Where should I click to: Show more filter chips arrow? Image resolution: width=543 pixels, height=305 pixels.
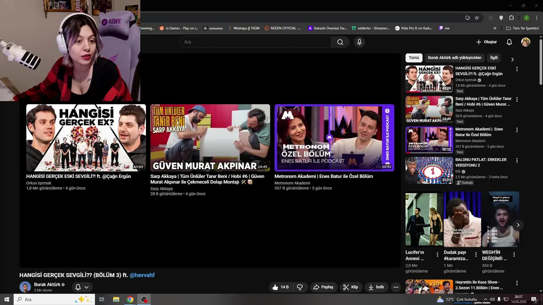click(512, 59)
